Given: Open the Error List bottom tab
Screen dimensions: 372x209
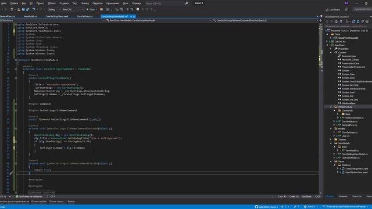Looking at the screenshot, I should click(39, 201).
